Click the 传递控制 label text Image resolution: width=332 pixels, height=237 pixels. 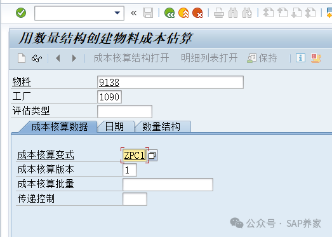pyautogui.click(x=36, y=199)
